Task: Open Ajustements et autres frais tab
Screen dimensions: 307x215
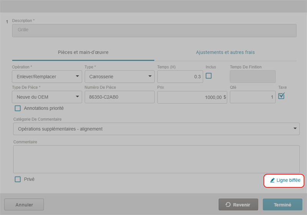Action: (x=225, y=52)
